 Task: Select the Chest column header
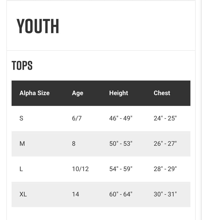162,93
